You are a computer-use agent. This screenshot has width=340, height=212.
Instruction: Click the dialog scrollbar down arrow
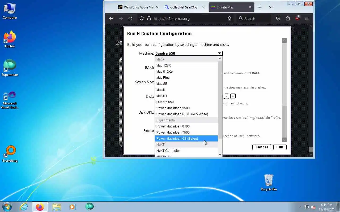point(284,140)
